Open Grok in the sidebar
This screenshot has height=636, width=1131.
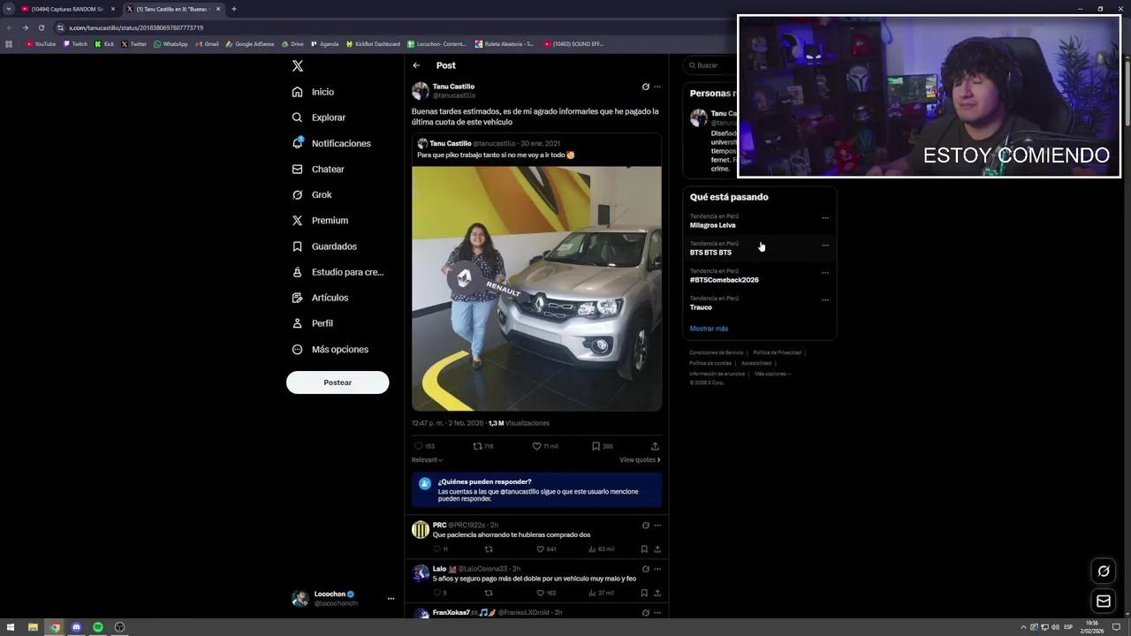coord(312,194)
